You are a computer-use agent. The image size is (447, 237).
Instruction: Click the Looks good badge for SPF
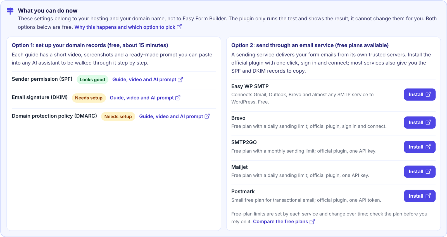(92, 80)
